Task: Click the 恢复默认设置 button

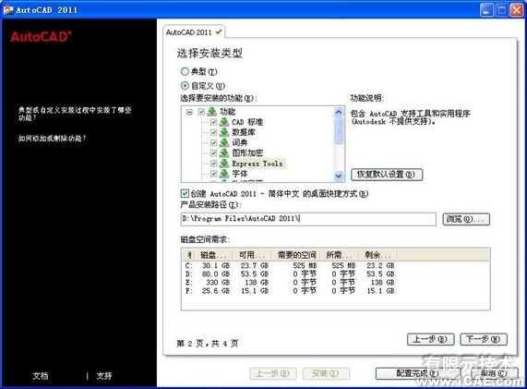Action: point(387,175)
